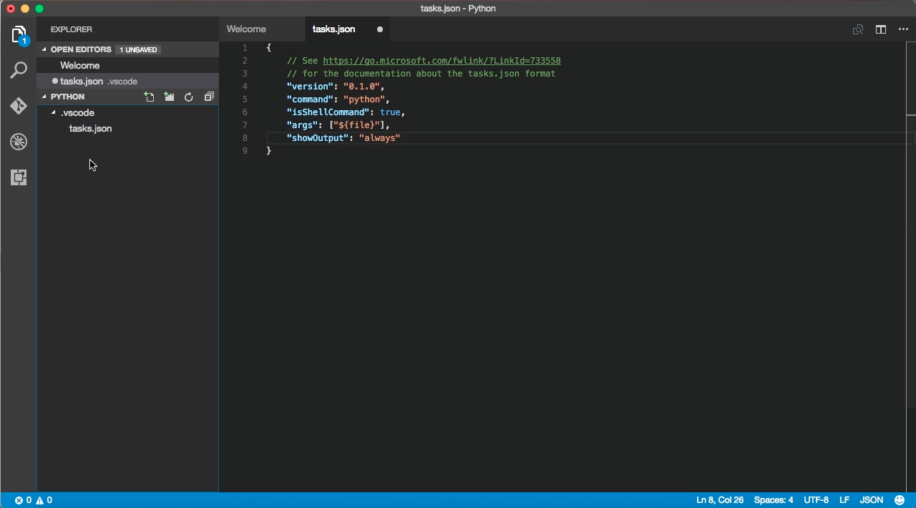Click the "isShellCommand" key
The image size is (916, 508).
pos(328,112)
